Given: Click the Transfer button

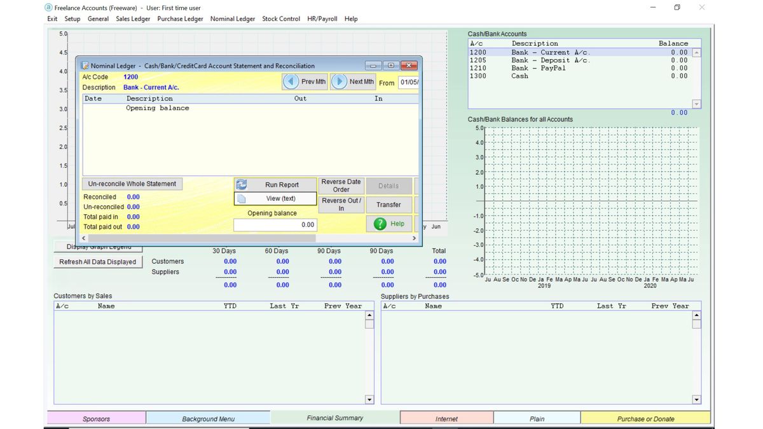Looking at the screenshot, I should [389, 205].
